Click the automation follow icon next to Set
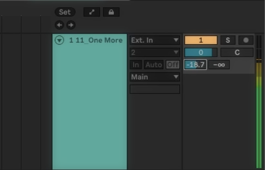265x170 pixels. coord(92,12)
